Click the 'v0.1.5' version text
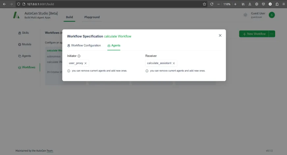The image size is (287, 155). point(269,151)
